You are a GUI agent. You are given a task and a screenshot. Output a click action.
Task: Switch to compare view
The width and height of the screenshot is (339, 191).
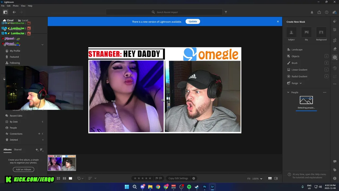64,179
